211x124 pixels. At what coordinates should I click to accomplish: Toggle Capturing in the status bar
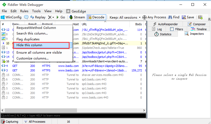tap(9, 122)
